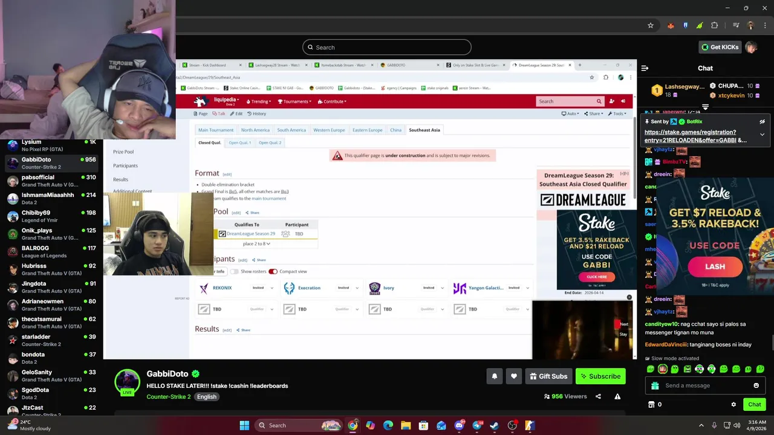Switch to China region tab
Screen dimensions: 774x435
coord(395,130)
